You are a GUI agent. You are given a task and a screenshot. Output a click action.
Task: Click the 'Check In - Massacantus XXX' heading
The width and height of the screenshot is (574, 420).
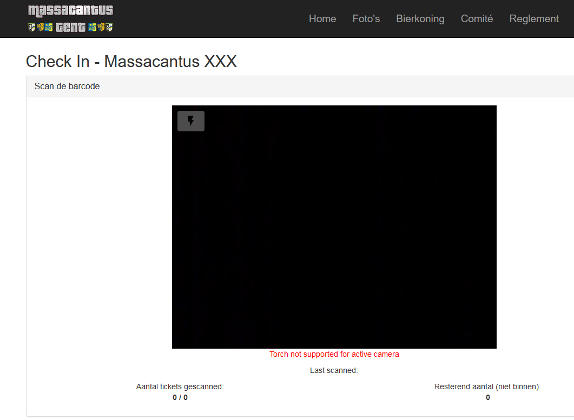coord(131,62)
